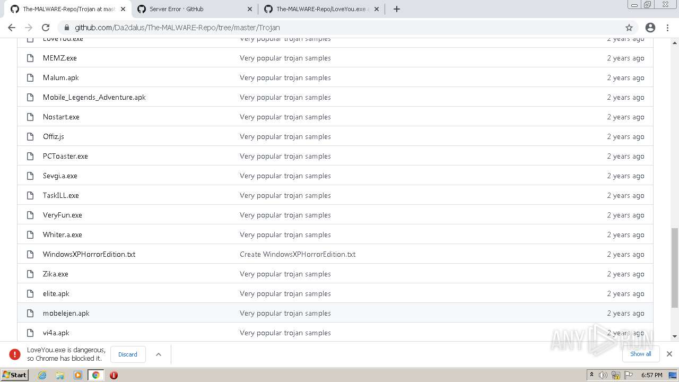Open Internet Explorer from the taskbar
The height and width of the screenshot is (382, 679).
42,375
